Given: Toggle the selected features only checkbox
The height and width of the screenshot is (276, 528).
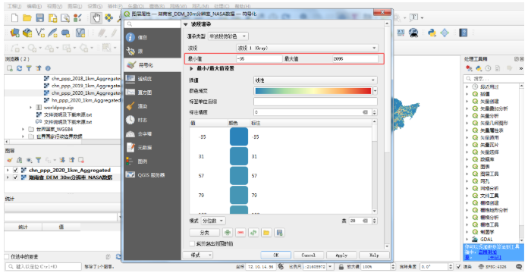Looking at the screenshot, I should tap(6, 257).
